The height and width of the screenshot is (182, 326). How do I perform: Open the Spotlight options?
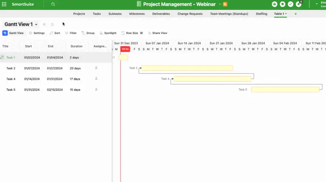(x=108, y=33)
